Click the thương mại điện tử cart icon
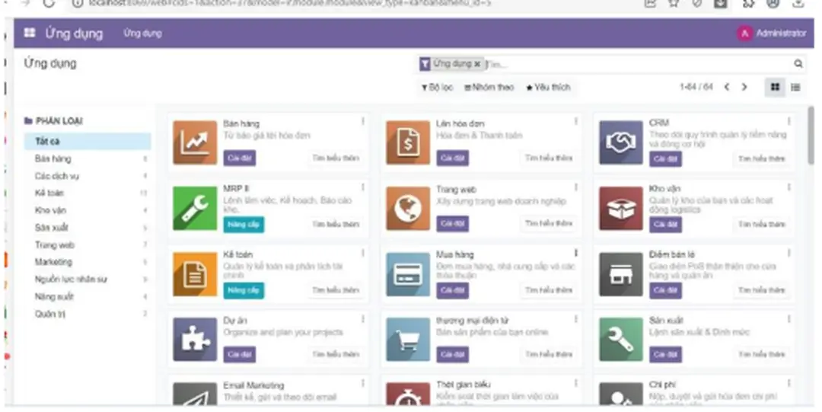Image resolution: width=822 pixels, height=412 pixels. coord(408,339)
